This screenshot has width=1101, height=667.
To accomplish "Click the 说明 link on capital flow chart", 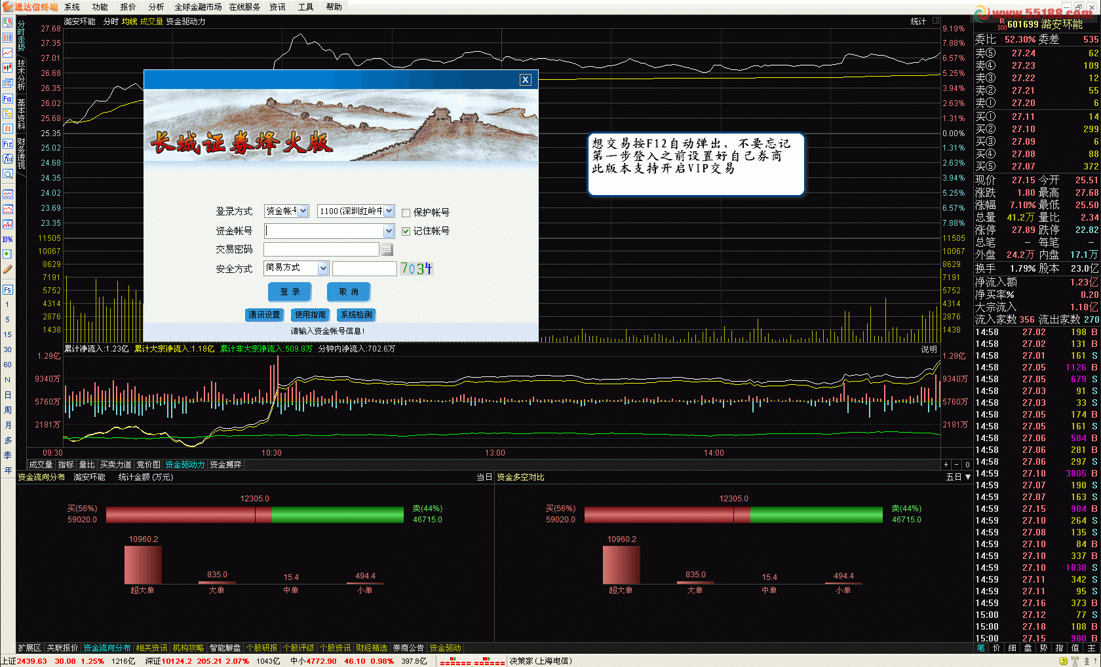I will (x=929, y=350).
